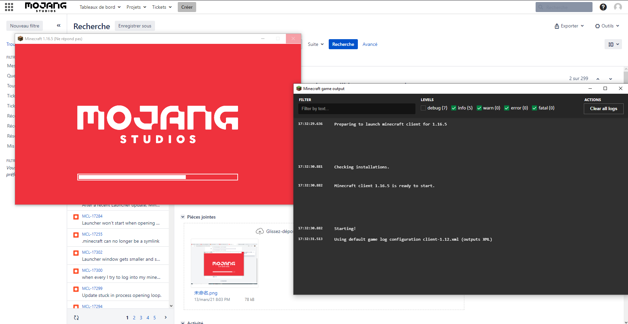Open issue MCL-17302 link

[92, 252]
